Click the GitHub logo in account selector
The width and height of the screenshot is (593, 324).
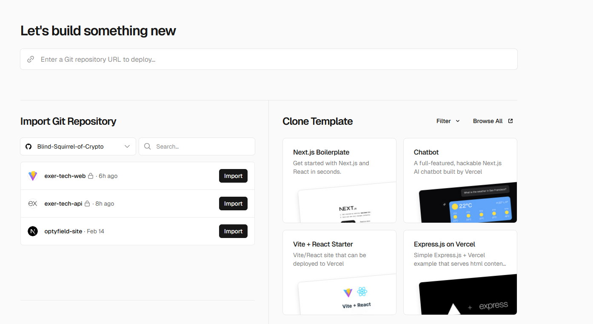[29, 146]
